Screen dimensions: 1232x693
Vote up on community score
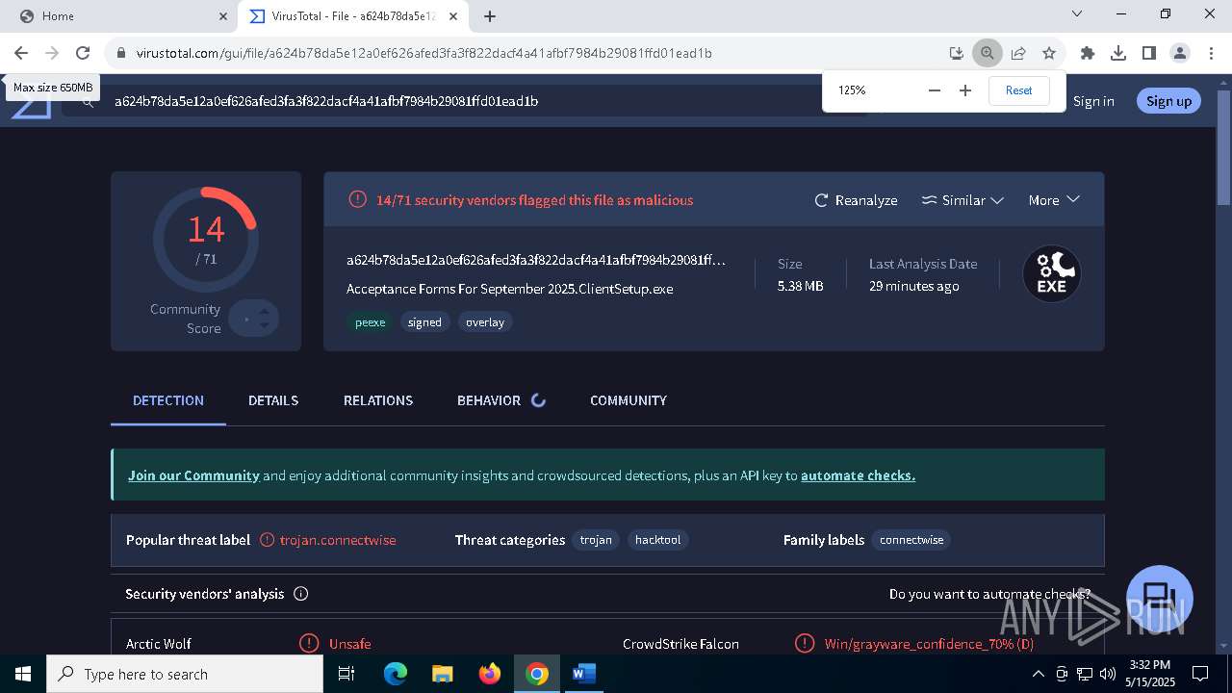coord(265,310)
